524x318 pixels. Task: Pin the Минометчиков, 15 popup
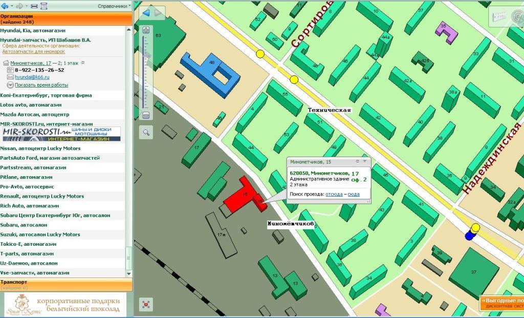(x=359, y=161)
